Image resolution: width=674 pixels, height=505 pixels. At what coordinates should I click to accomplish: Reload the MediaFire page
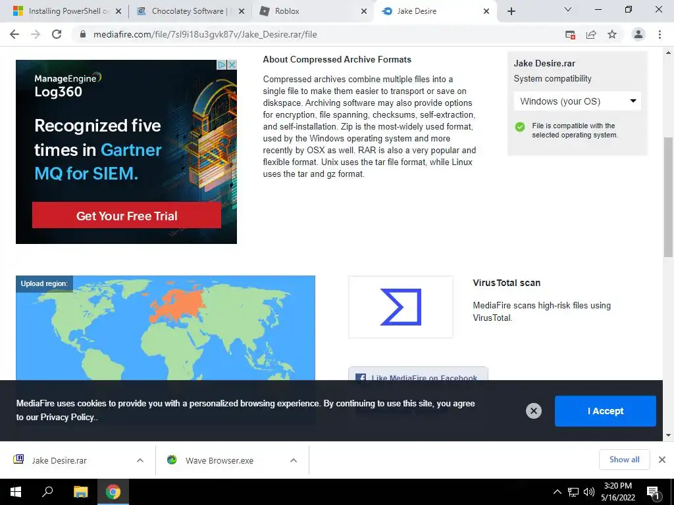[x=57, y=34]
